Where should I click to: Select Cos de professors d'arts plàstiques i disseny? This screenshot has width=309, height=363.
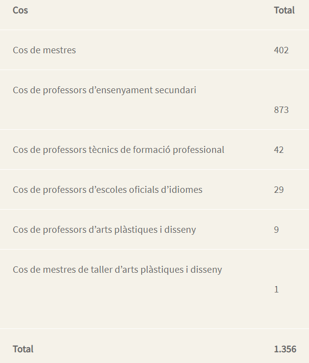coord(104,230)
